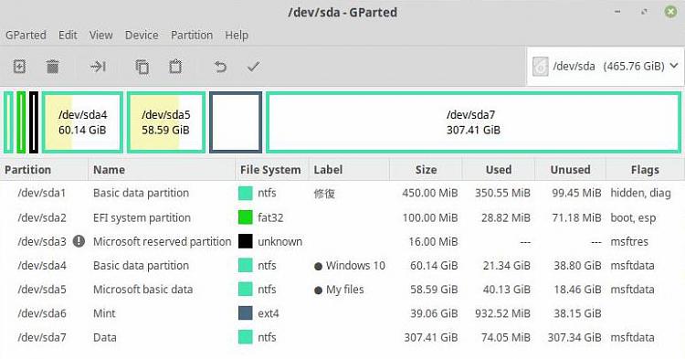Click the Resize/Move partition icon
This screenshot has width=685, height=359.
click(98, 67)
